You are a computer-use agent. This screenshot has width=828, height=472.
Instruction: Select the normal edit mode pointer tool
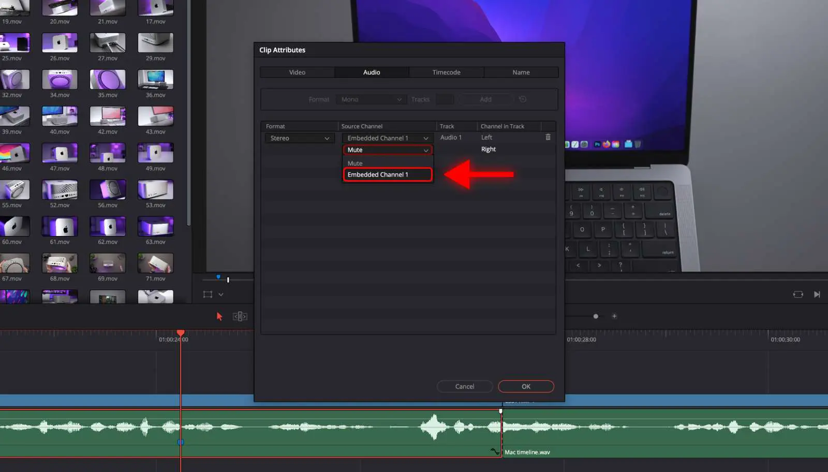[x=219, y=316]
